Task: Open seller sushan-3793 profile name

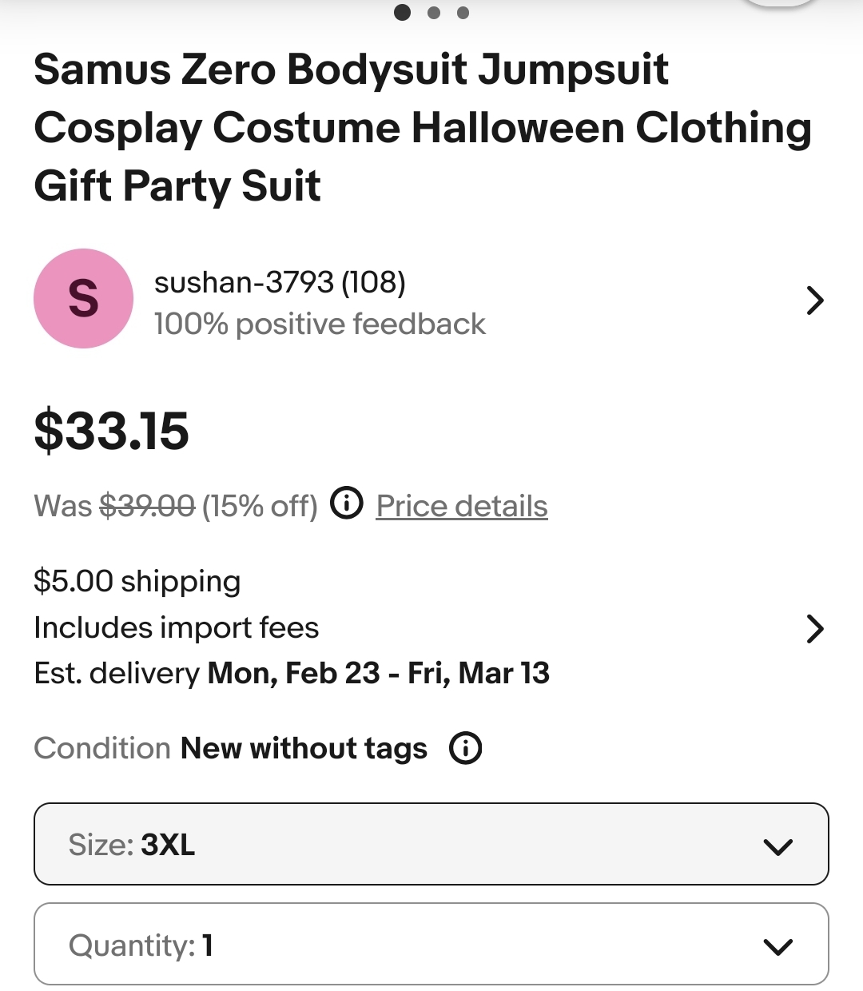Action: point(280,282)
